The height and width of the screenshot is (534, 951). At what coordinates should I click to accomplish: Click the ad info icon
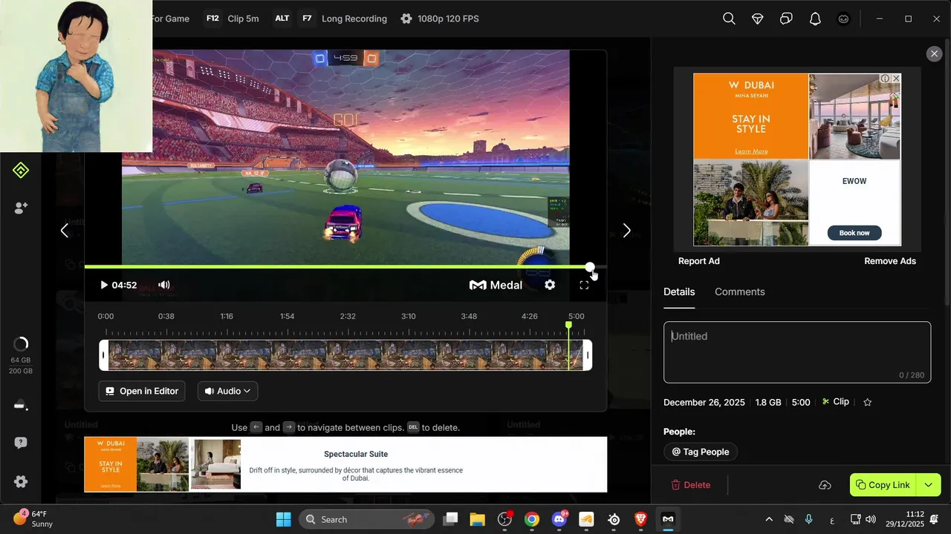click(x=886, y=78)
